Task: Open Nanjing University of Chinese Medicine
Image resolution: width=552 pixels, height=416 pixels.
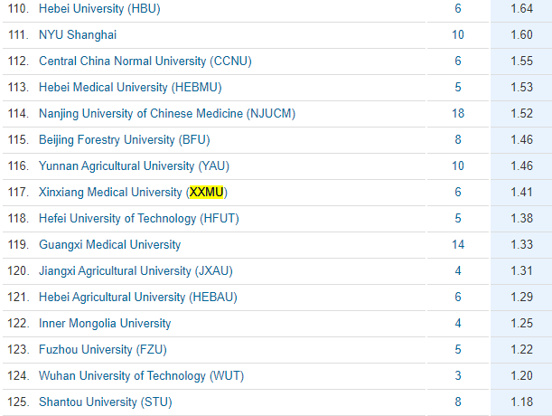Action: (167, 113)
